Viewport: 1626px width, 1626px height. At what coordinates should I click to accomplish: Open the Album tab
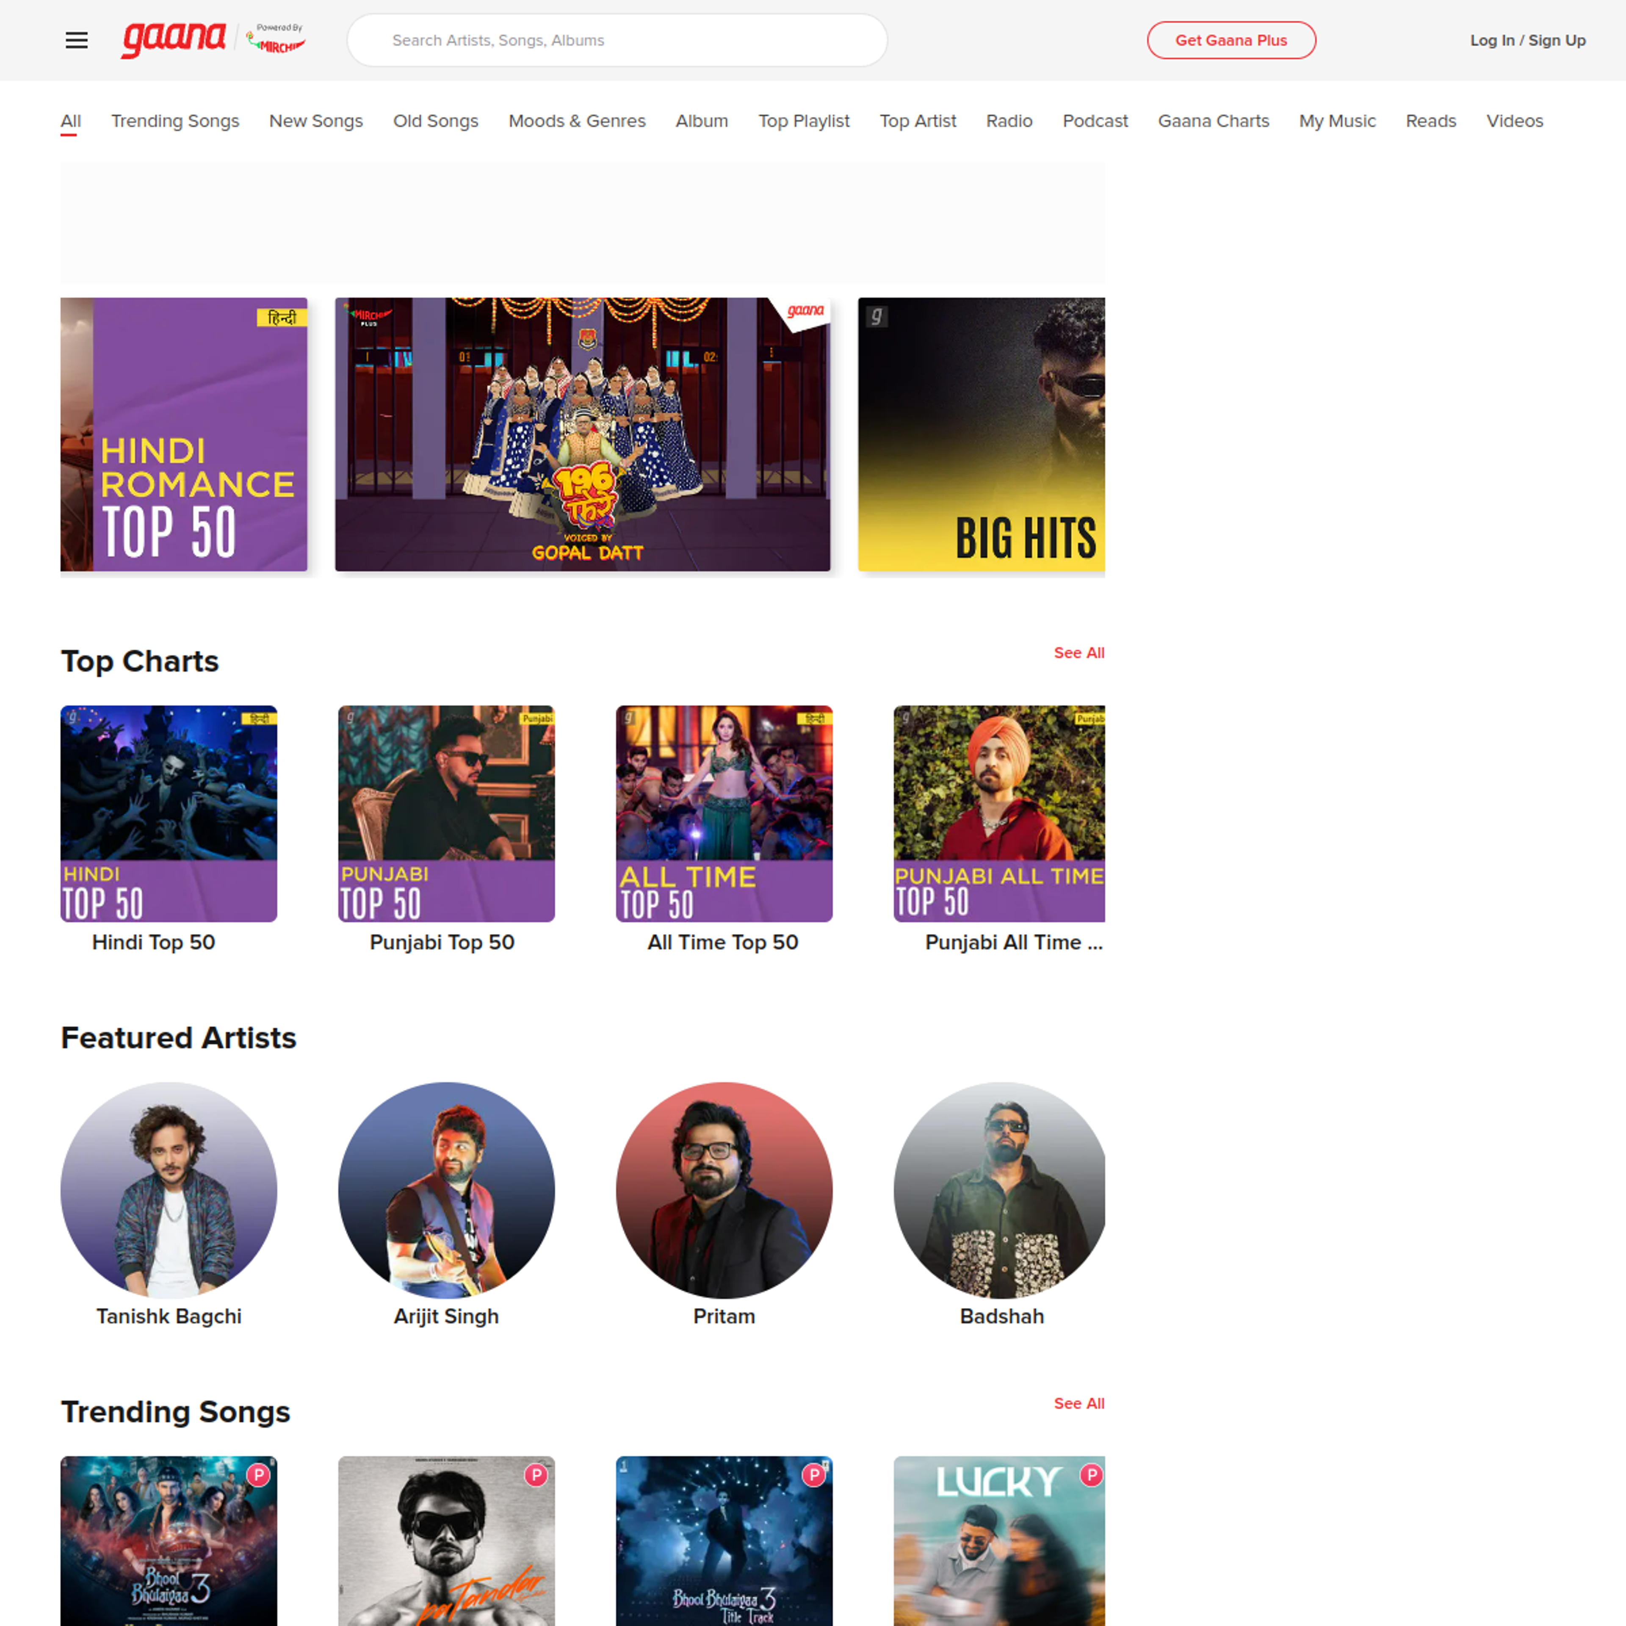click(x=701, y=121)
